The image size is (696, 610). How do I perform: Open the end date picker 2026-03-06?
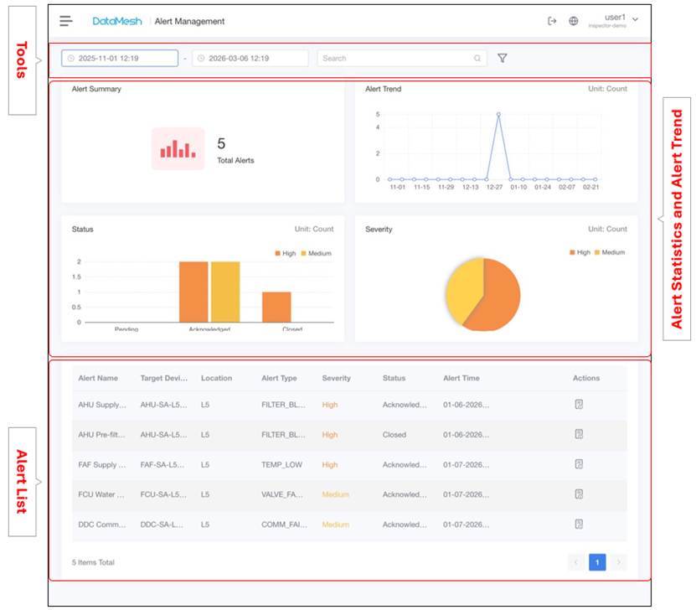[250, 59]
